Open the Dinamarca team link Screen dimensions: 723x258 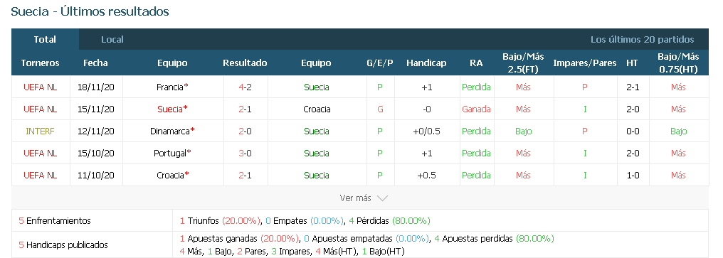[170, 131]
